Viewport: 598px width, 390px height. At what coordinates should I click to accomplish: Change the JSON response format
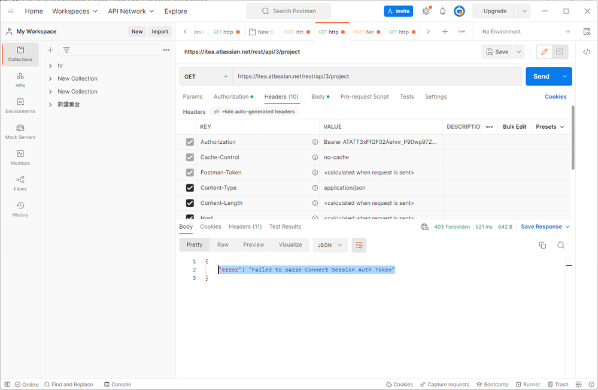[x=330, y=246]
